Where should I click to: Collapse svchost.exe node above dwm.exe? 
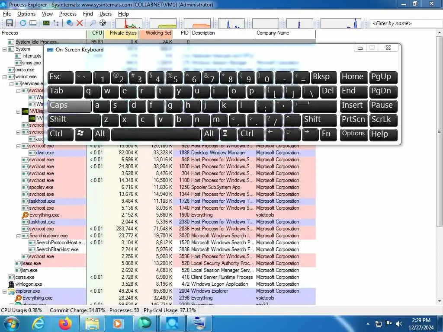[x=18, y=146]
